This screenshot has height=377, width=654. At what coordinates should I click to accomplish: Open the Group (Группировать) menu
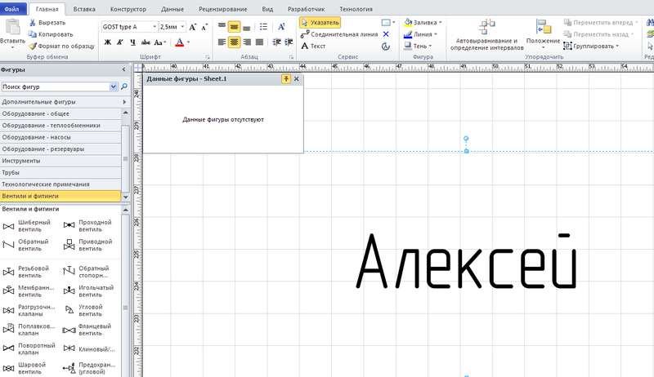[591, 46]
